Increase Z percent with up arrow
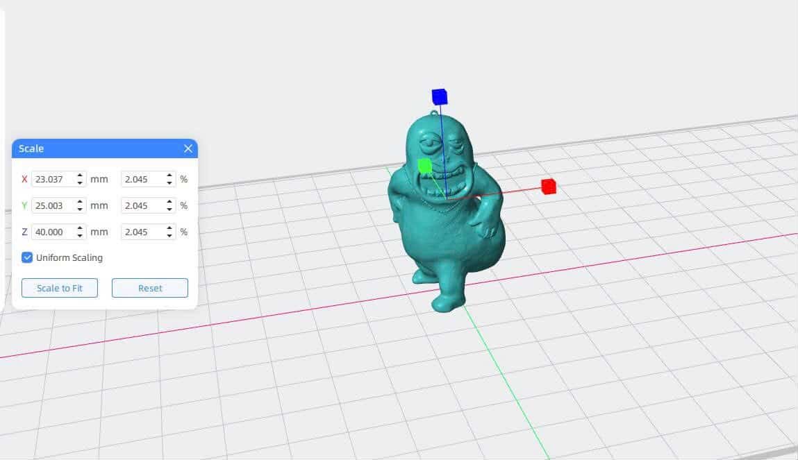Screen dimensions: 798x460 point(169,228)
